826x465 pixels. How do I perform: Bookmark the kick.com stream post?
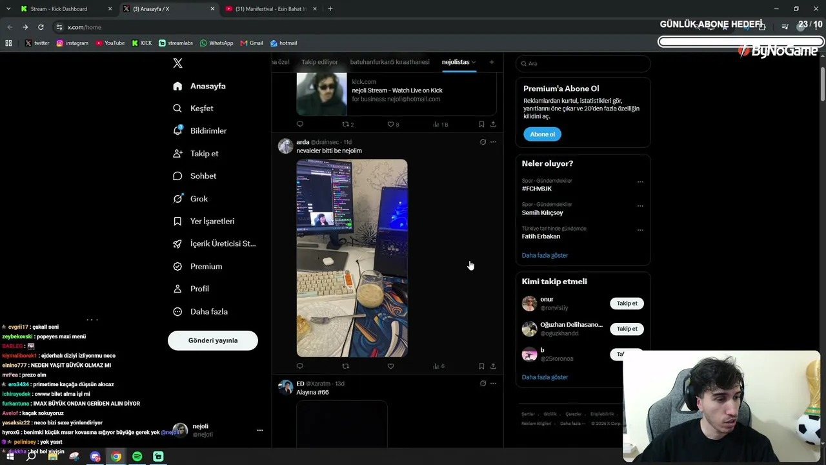pyautogui.click(x=481, y=124)
